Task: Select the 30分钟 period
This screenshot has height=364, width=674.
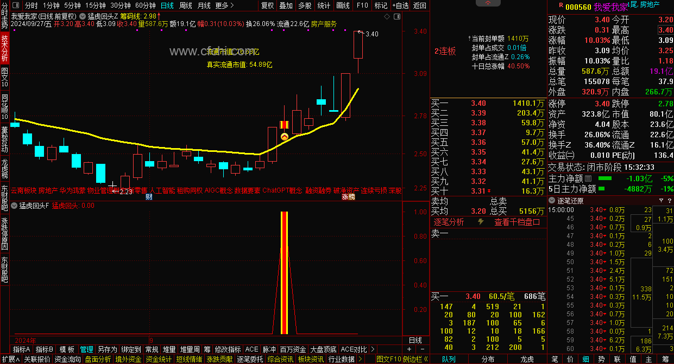Action: point(120,5)
